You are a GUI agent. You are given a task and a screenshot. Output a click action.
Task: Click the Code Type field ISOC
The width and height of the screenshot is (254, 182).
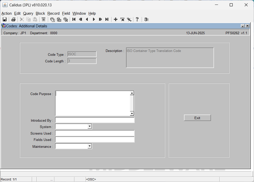click(82, 54)
